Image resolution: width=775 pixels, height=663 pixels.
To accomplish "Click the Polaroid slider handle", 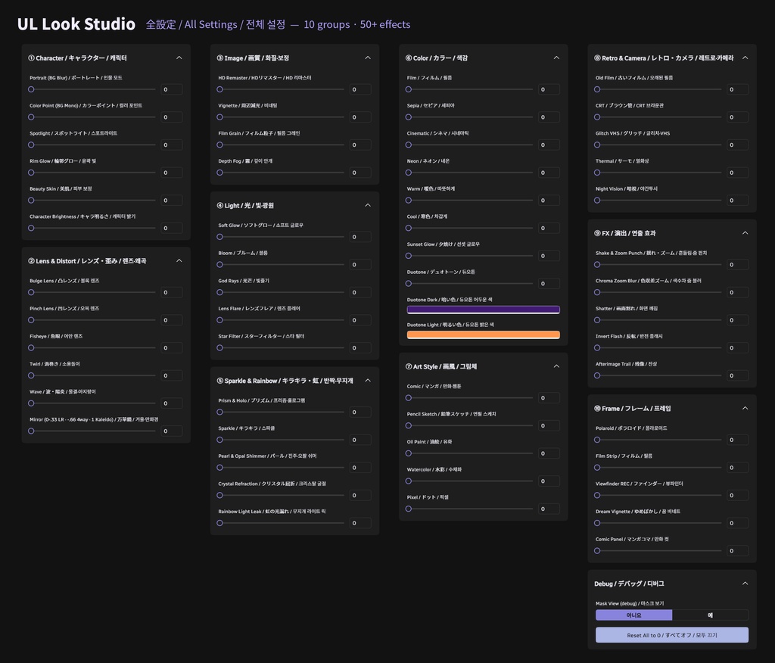I will pos(598,440).
